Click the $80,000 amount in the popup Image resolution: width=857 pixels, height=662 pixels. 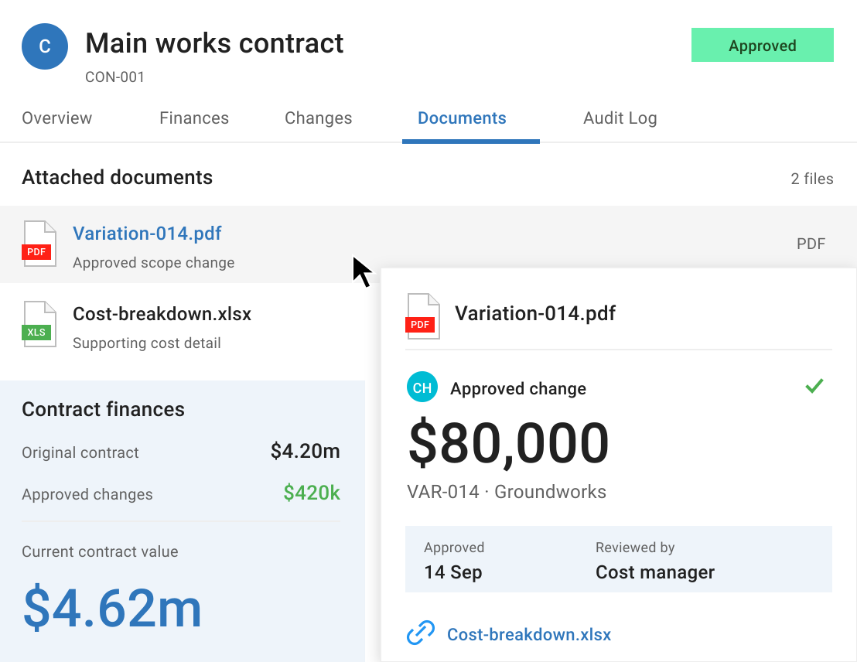click(508, 443)
